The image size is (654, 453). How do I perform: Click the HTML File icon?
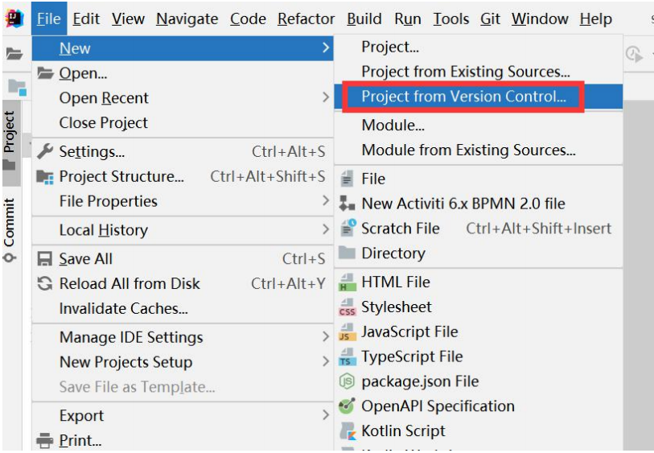click(x=347, y=282)
